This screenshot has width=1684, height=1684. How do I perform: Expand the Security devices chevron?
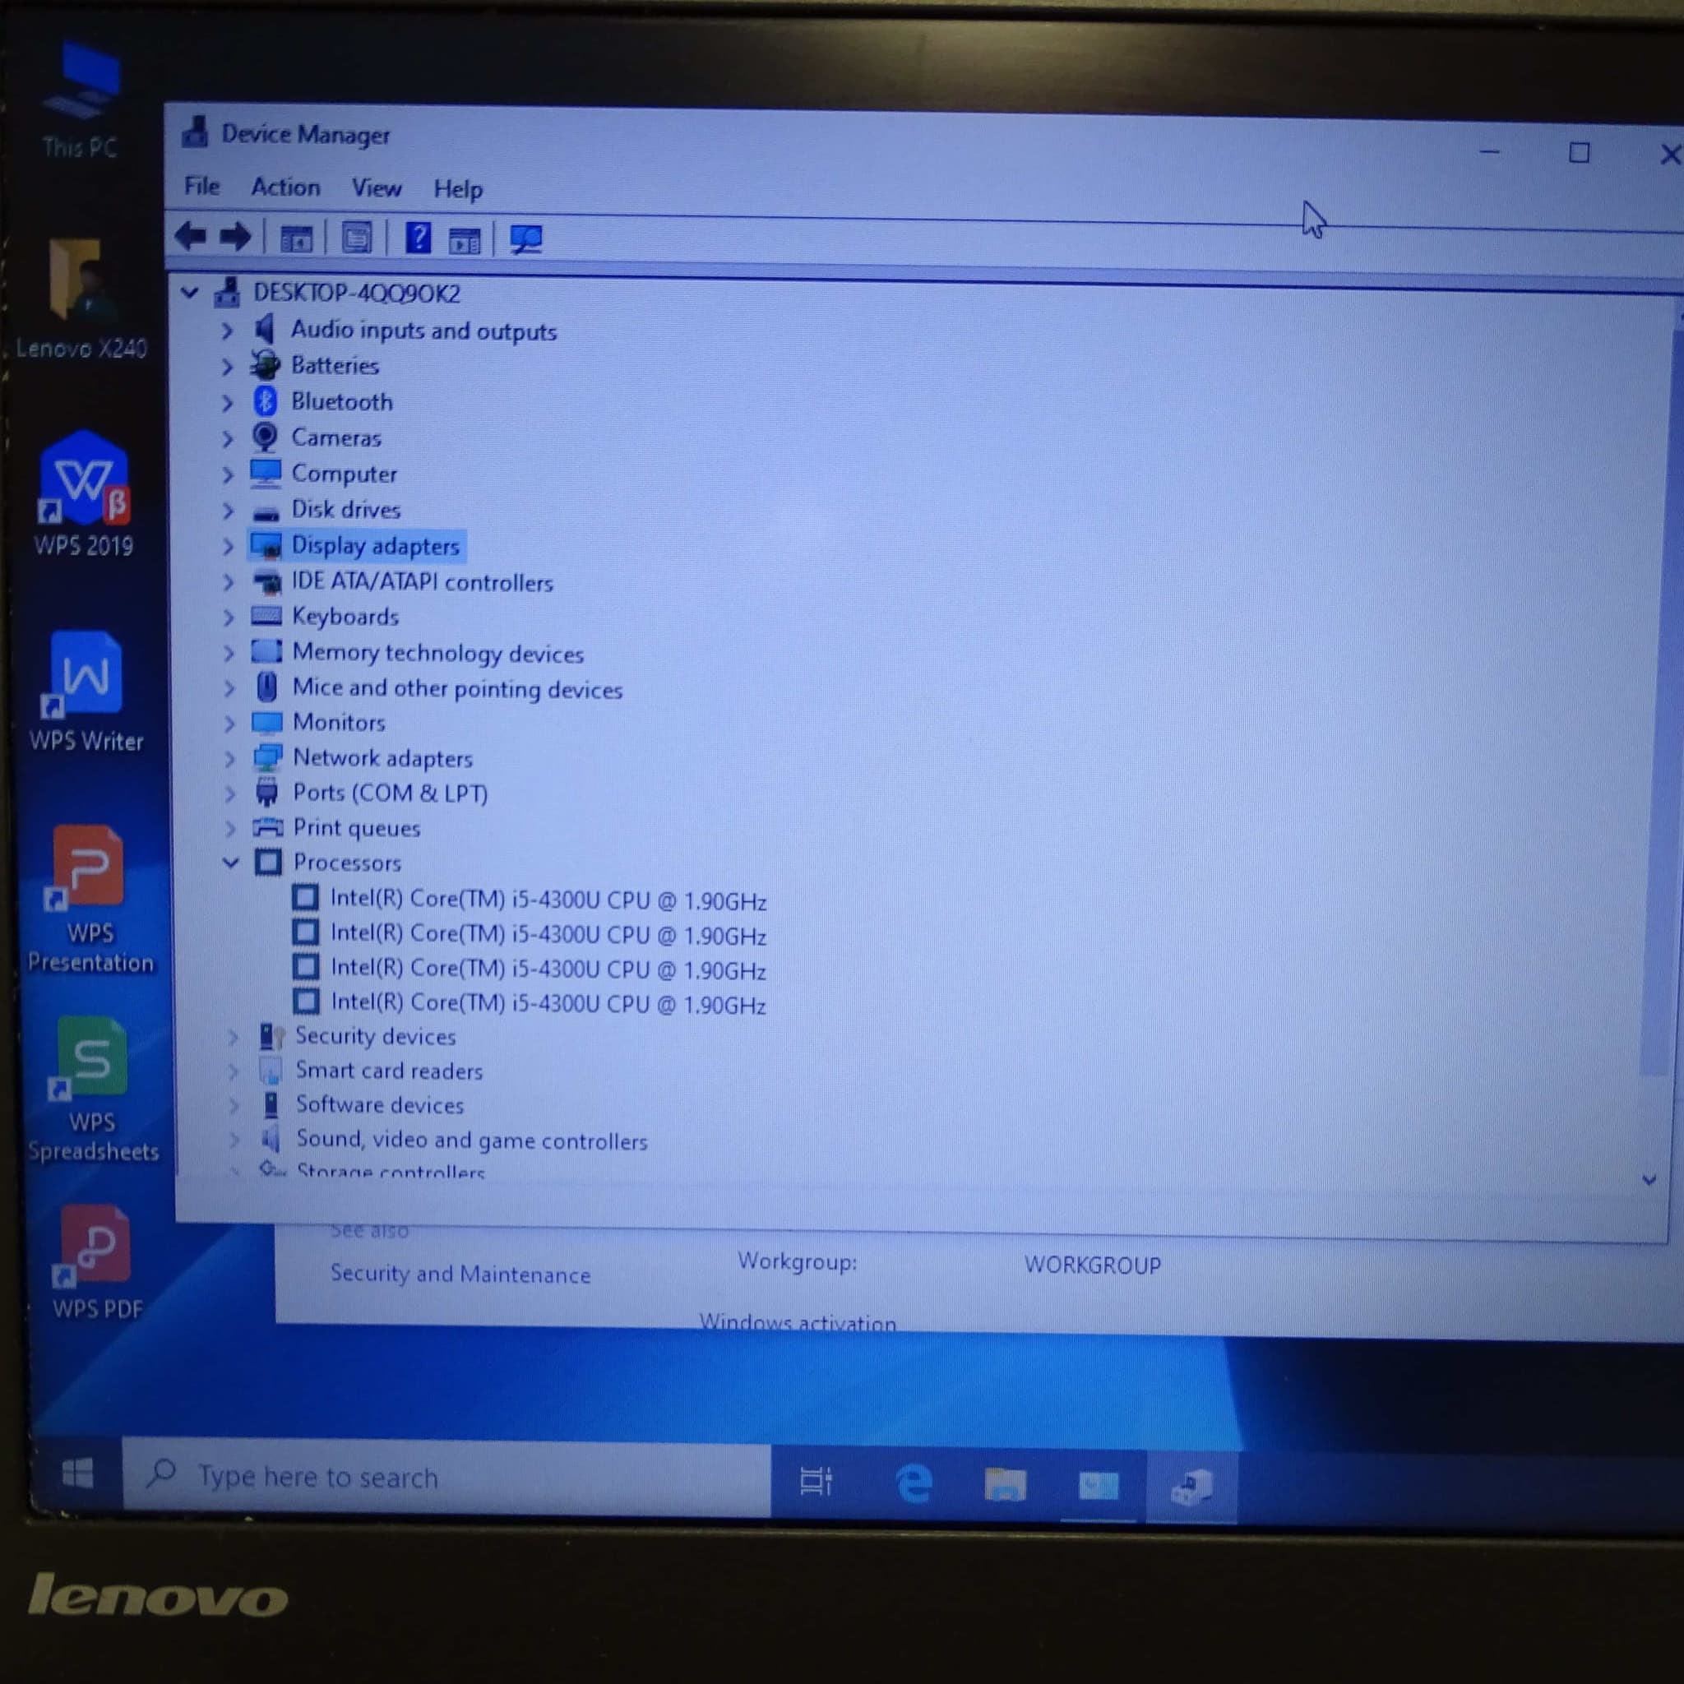pos(233,1036)
